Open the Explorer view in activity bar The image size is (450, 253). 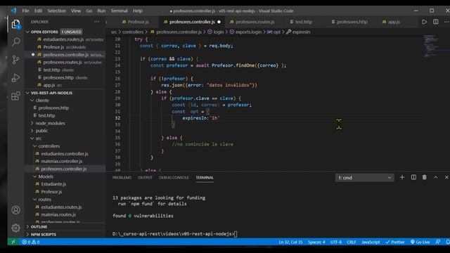(15, 24)
